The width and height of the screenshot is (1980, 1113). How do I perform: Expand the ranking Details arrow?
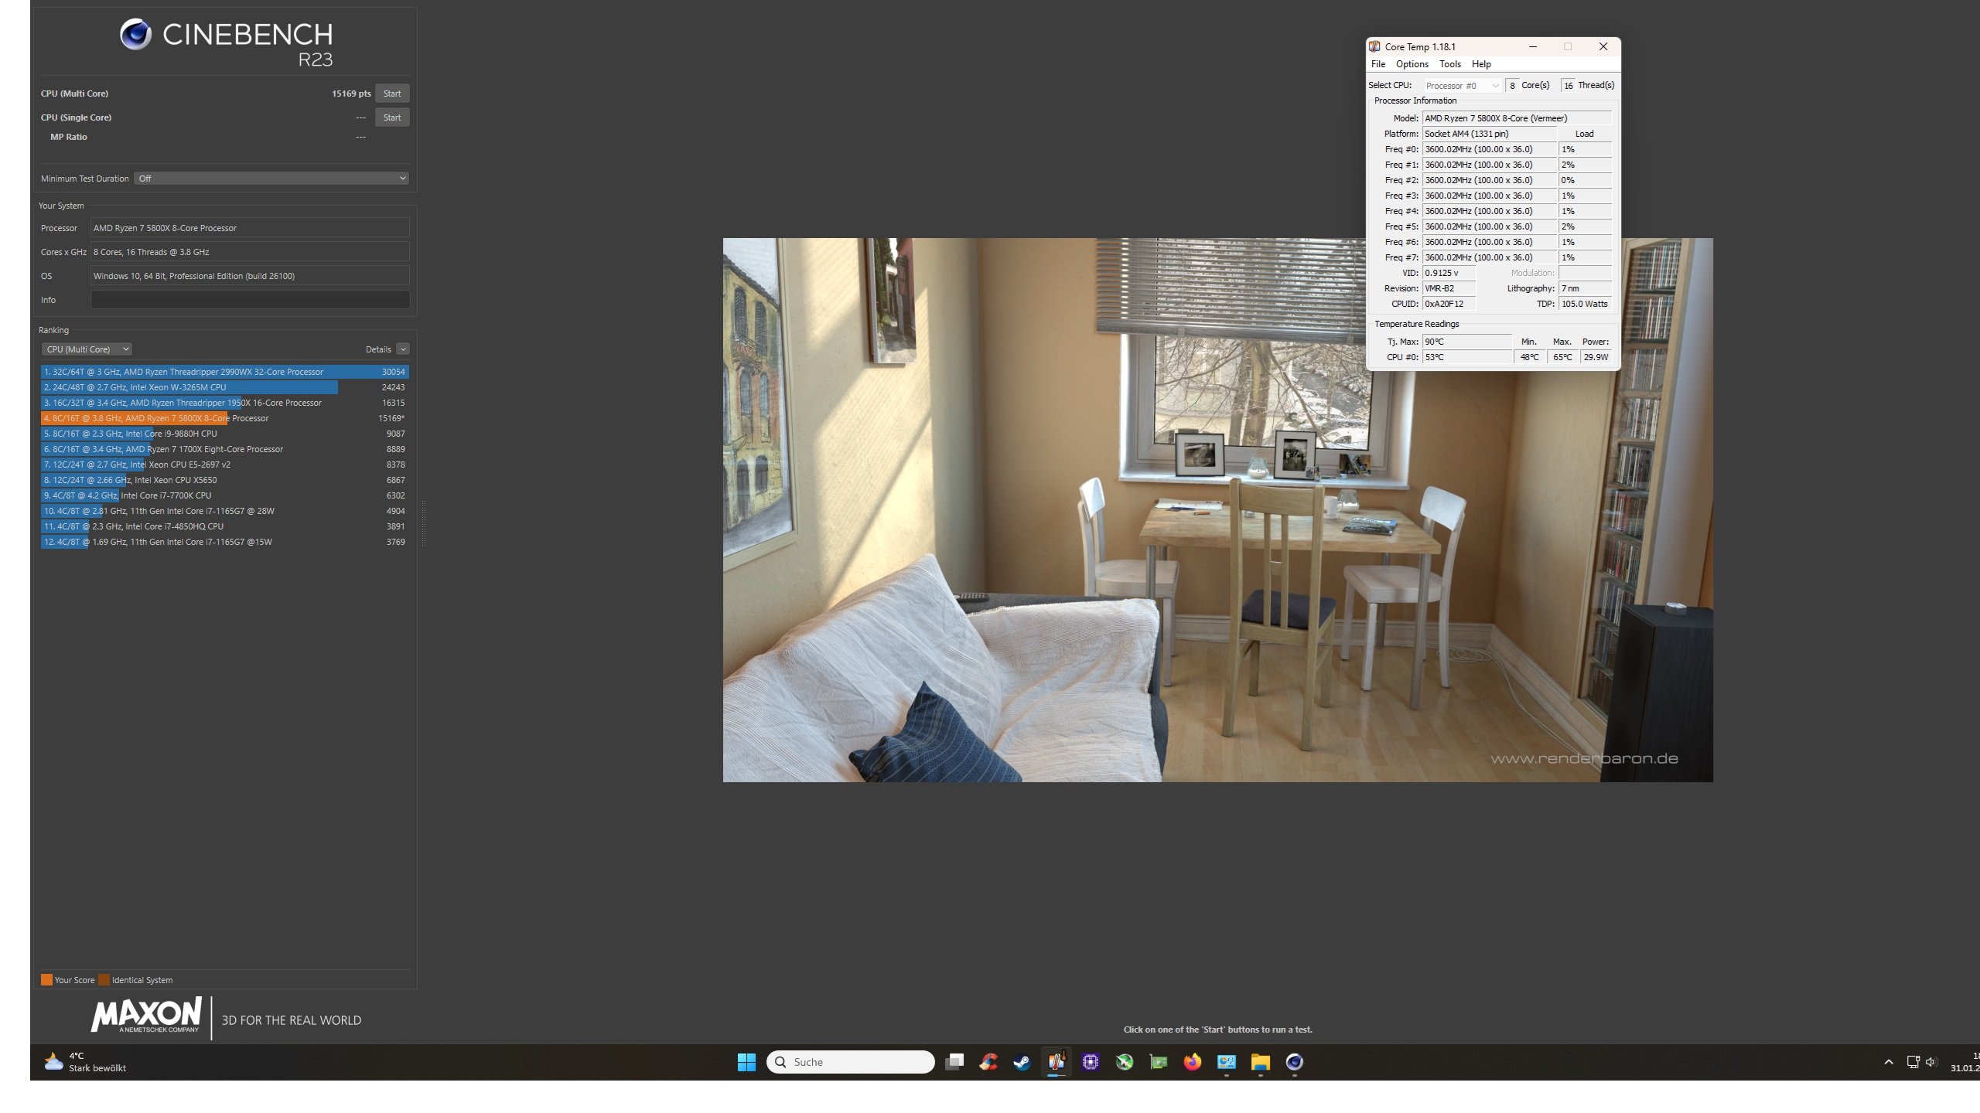point(403,349)
